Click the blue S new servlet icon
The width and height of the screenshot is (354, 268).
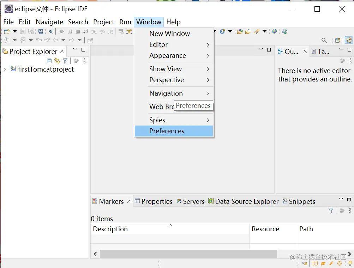pyautogui.click(x=222, y=32)
